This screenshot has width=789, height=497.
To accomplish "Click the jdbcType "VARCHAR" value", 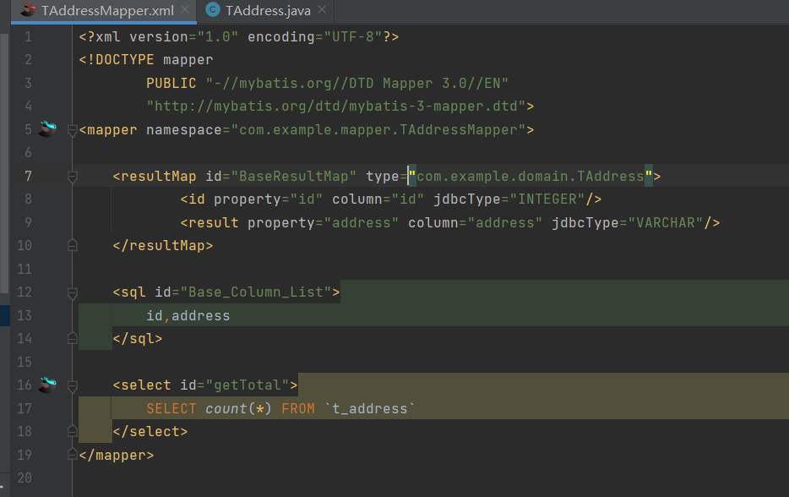I will click(666, 222).
